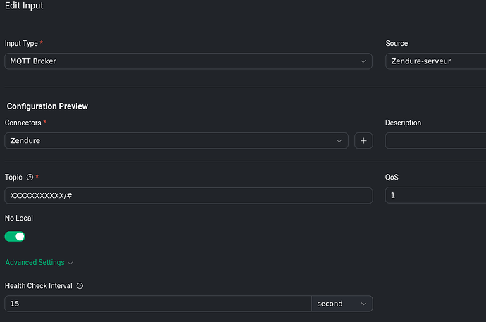The width and height of the screenshot is (486, 322).
Task: Click the chevron in the second unit selector
Action: (x=363, y=304)
